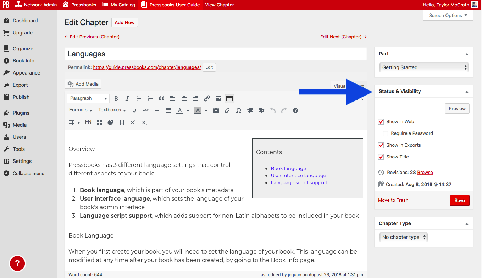Screen dimensions: 482x278
Task: Open the Formats dropdown menu
Action: 81,110
